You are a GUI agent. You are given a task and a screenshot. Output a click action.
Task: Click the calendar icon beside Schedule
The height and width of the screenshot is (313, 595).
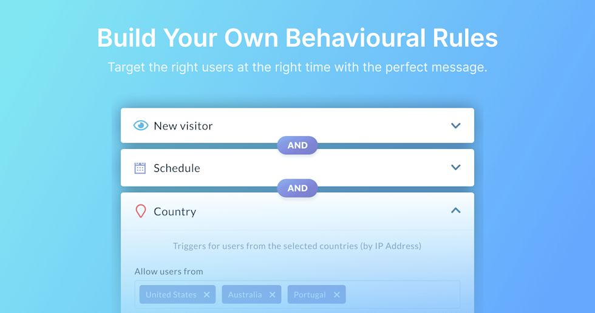[x=140, y=168]
